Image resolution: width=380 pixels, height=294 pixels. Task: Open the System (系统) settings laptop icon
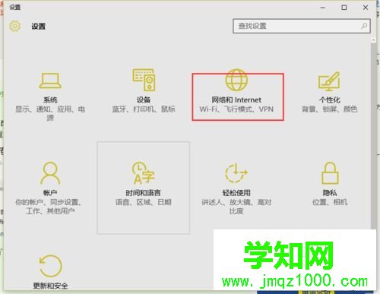pos(50,81)
